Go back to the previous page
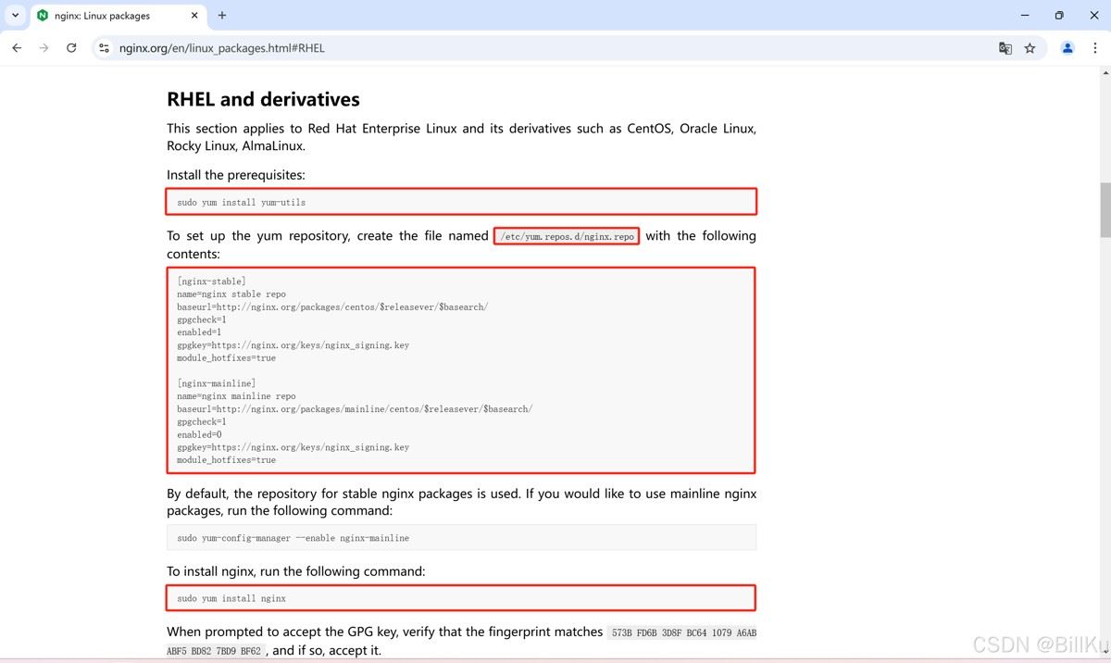 tap(17, 48)
